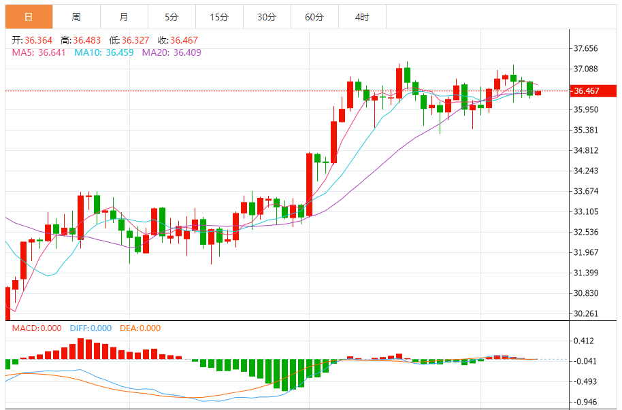Click the 30.830 price axis label
The width and height of the screenshot is (622, 410).
(x=585, y=294)
